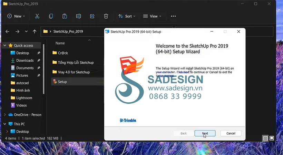The height and width of the screenshot is (155, 283).
Task: Click the Paste clipboard icon in File Explorer
Action: click(x=65, y=16)
